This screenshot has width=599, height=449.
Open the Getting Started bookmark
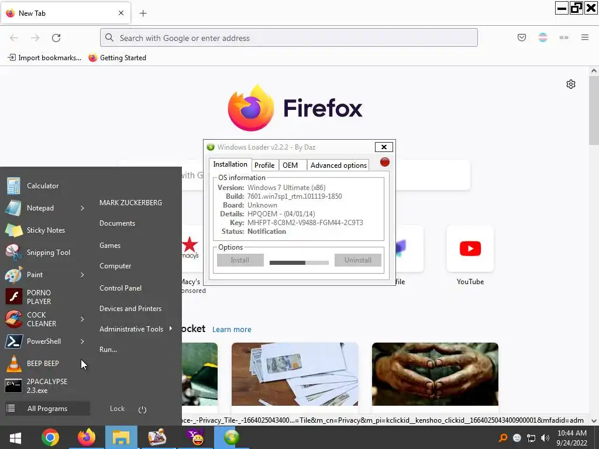pyautogui.click(x=117, y=58)
